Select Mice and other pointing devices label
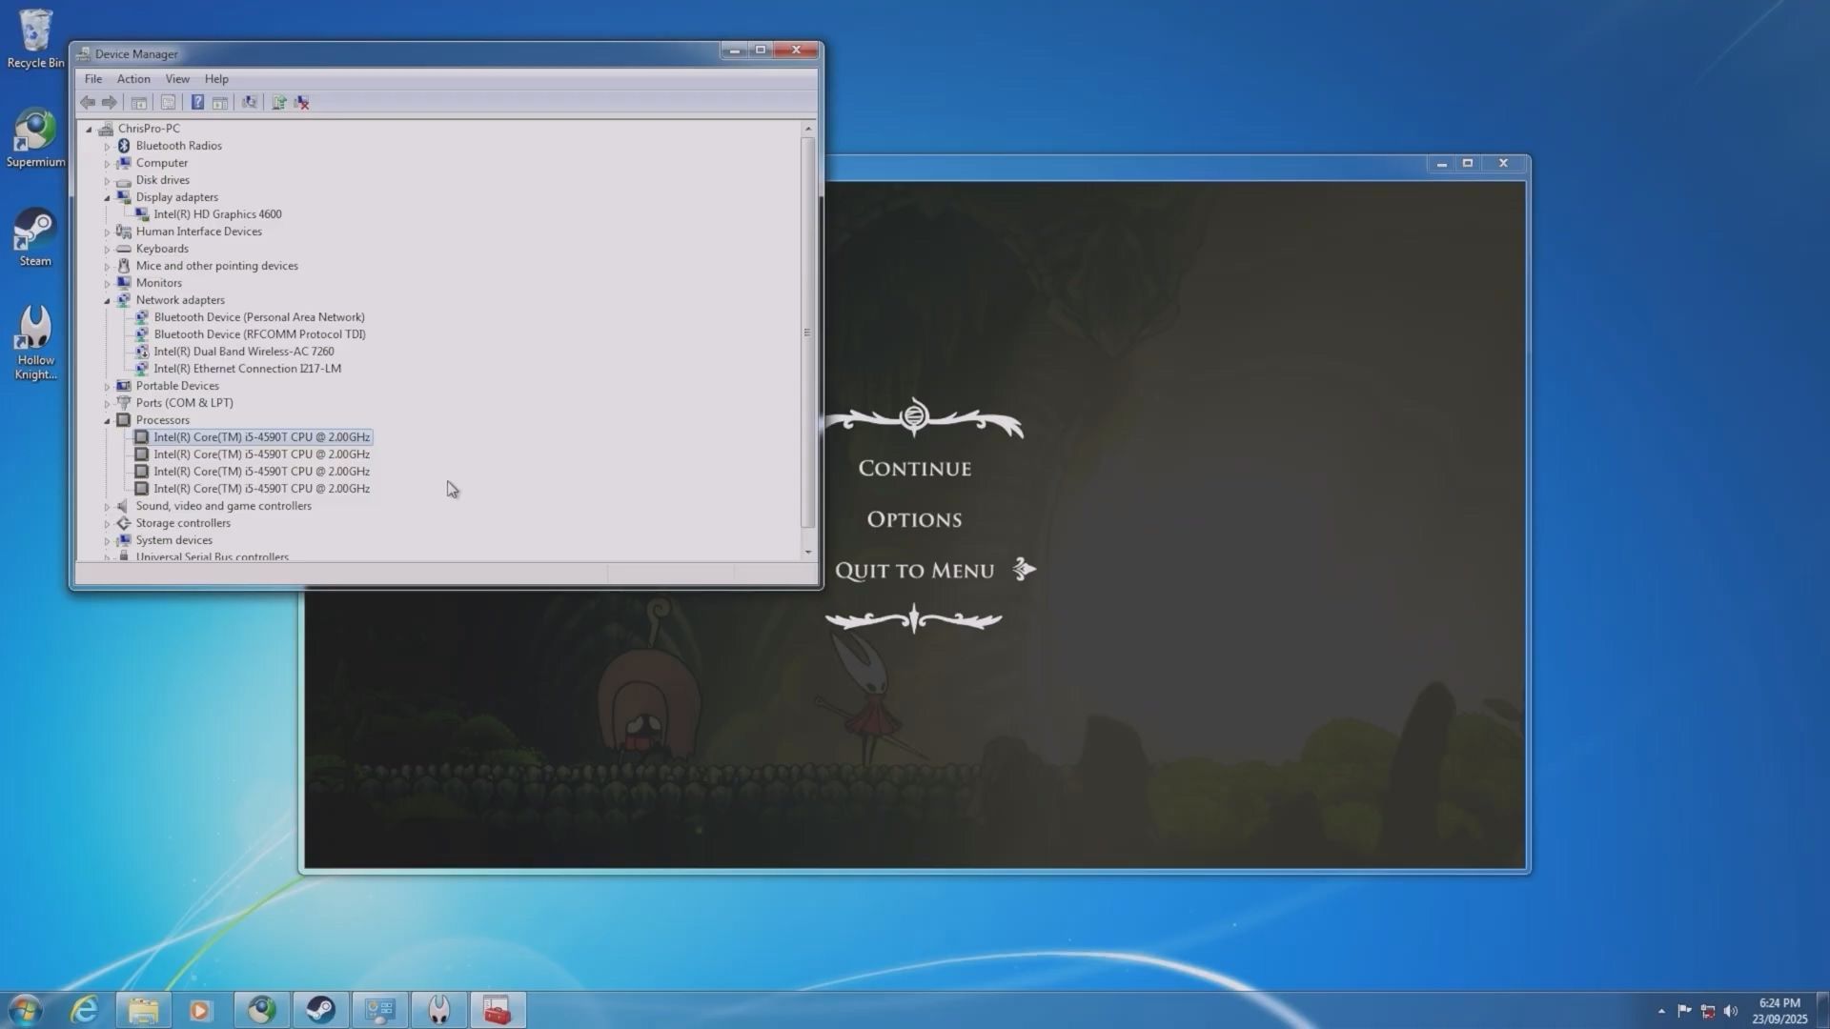This screenshot has width=1830, height=1029. (216, 266)
